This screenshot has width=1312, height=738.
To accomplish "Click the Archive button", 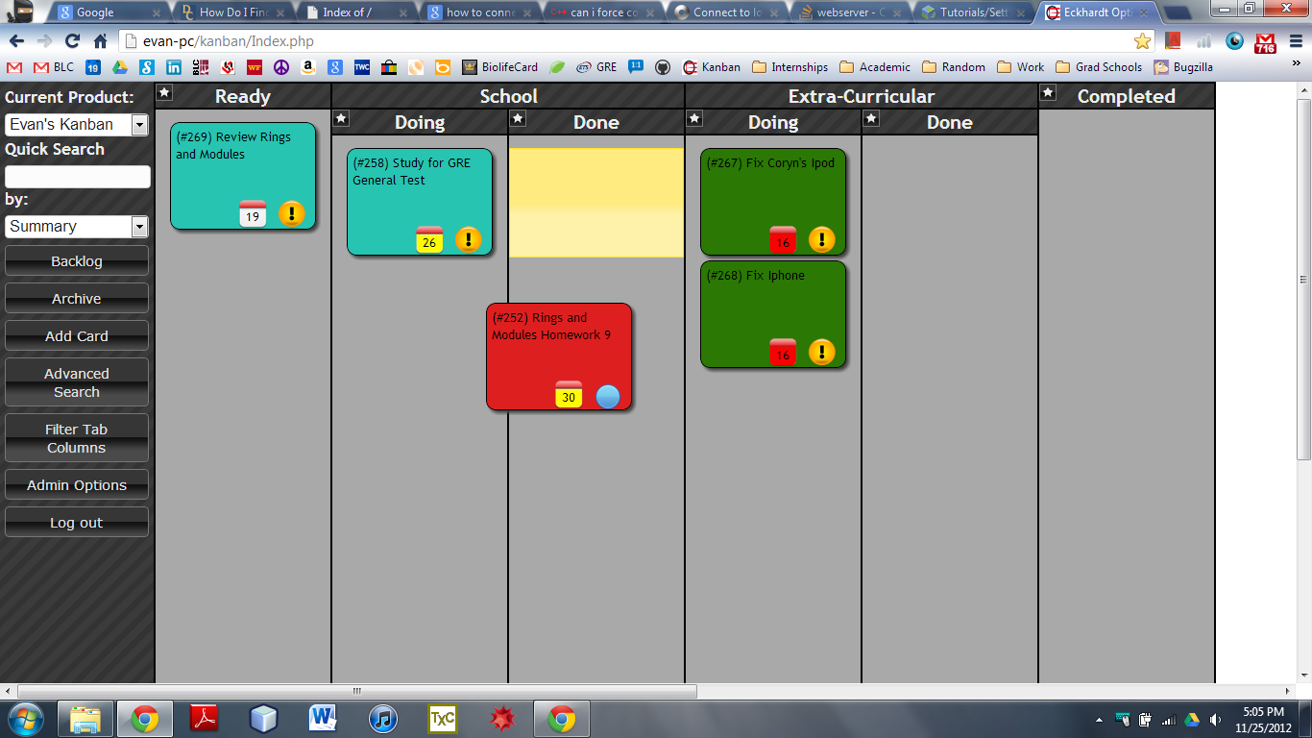I will click(x=77, y=299).
